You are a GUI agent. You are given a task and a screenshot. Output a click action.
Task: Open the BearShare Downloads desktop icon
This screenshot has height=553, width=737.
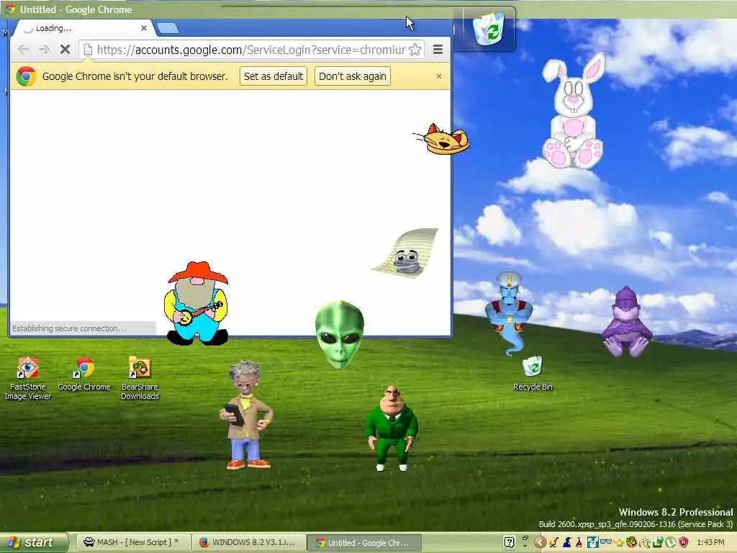point(140,379)
